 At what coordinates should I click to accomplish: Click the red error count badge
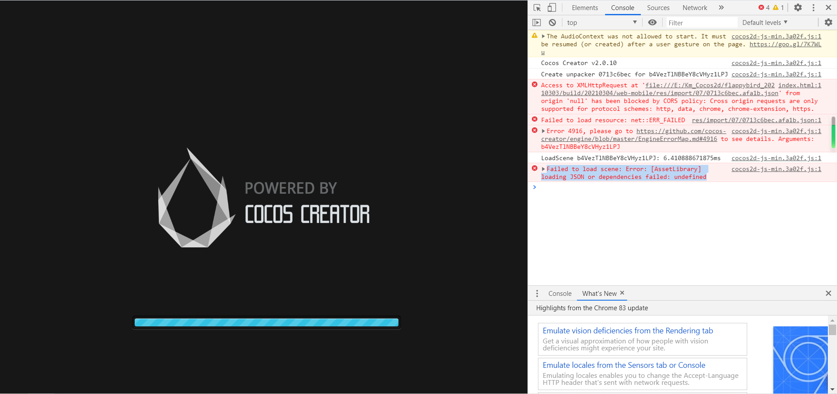(x=764, y=7)
